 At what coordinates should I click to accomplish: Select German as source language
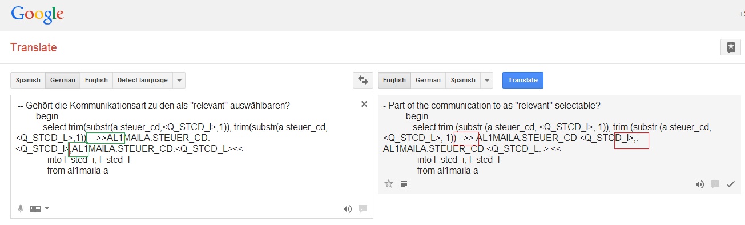click(x=63, y=80)
